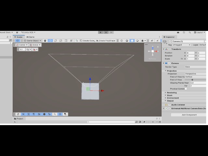This screenshot has width=208, height=156.
Task: Toggle the snap increment magnet icon
Action: click(34, 49)
